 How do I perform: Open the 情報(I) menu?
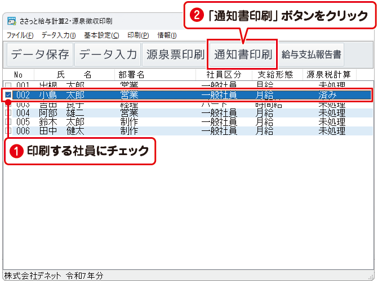(167, 35)
